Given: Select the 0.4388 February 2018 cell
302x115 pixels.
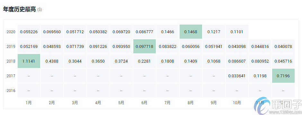Looking at the screenshot, I should tap(52, 61).
